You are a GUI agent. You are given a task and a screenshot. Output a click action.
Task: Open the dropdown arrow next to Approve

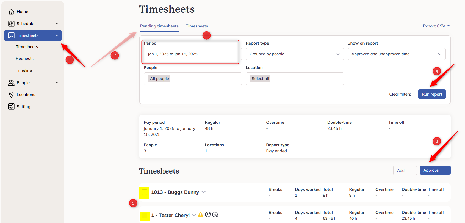pyautogui.click(x=446, y=170)
